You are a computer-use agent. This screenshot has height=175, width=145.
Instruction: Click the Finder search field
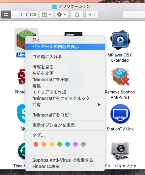pos(134,15)
